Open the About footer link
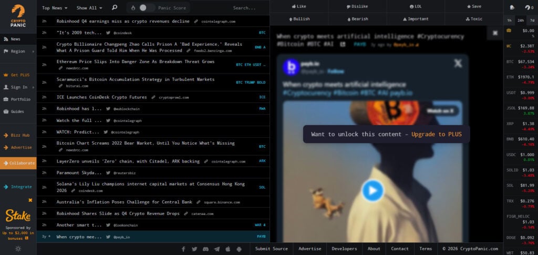 pos(374,249)
